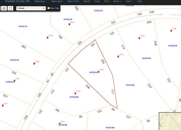Click parcel label 035249
The height and width of the screenshot is (130, 181).
click(63, 125)
